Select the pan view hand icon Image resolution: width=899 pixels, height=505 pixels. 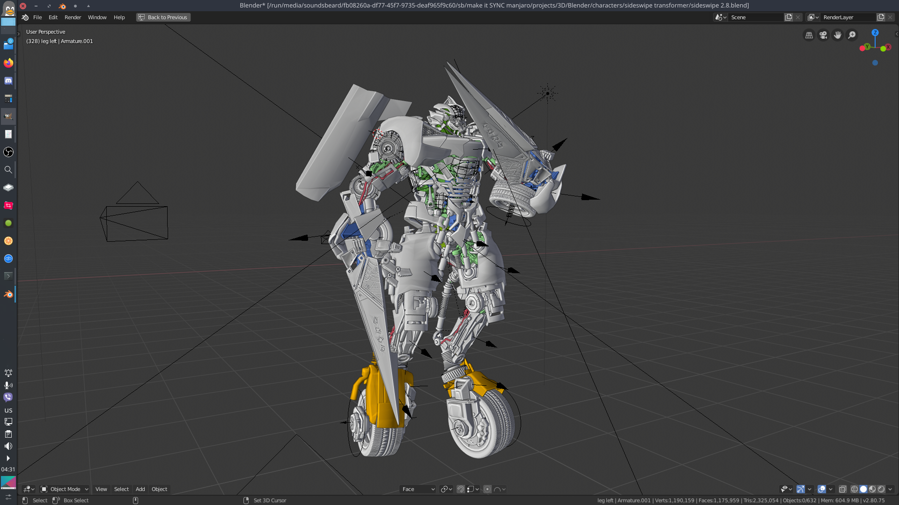(x=838, y=35)
